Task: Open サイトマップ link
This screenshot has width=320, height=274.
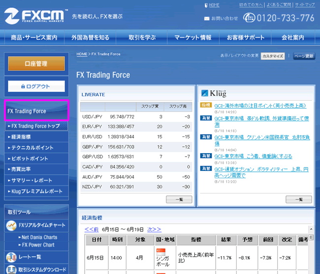Action: tap(305, 5)
